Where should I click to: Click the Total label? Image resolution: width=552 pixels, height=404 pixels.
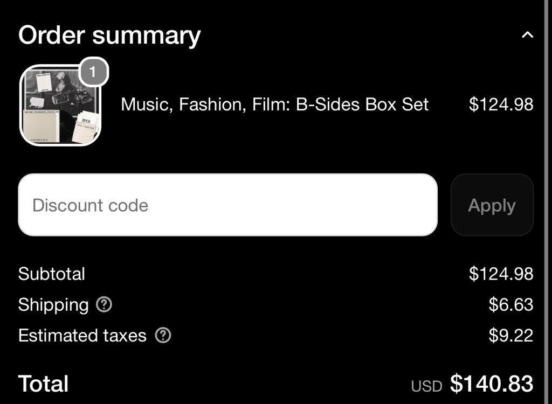click(43, 384)
